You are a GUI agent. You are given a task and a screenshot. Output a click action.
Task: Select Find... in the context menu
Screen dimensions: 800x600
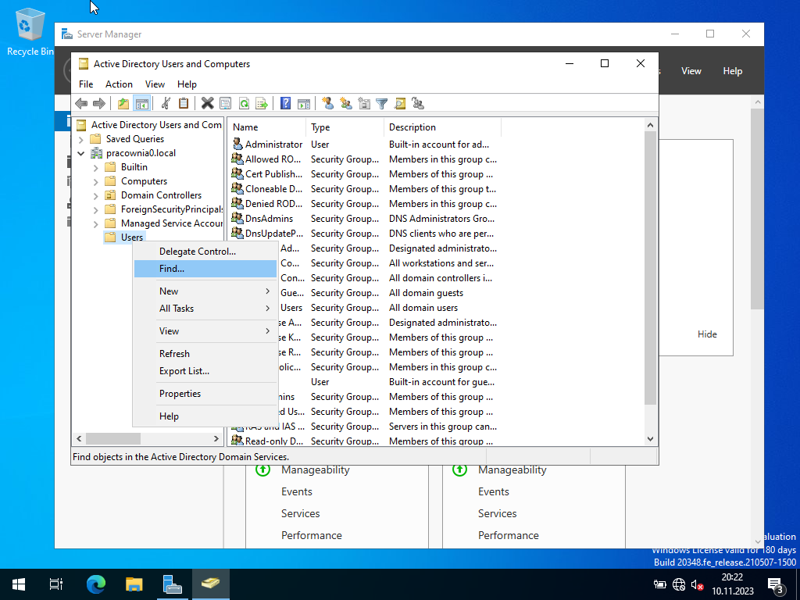click(x=205, y=269)
